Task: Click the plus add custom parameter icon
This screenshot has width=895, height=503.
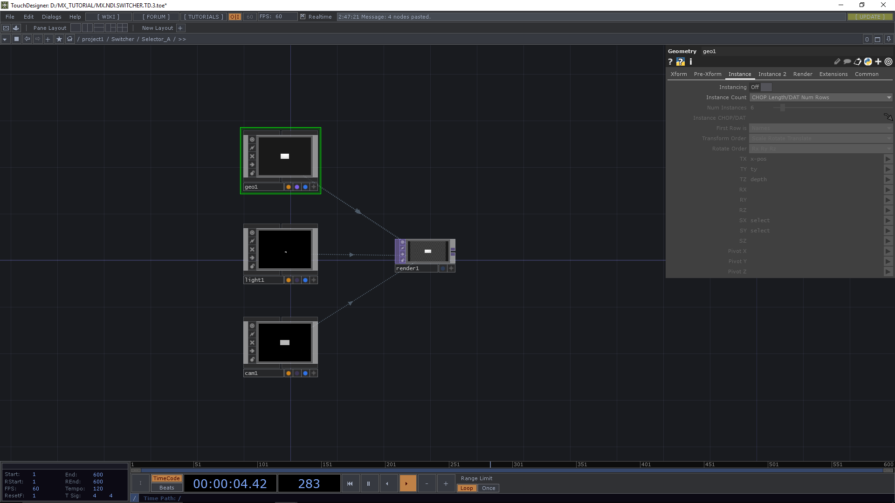Action: (878, 61)
